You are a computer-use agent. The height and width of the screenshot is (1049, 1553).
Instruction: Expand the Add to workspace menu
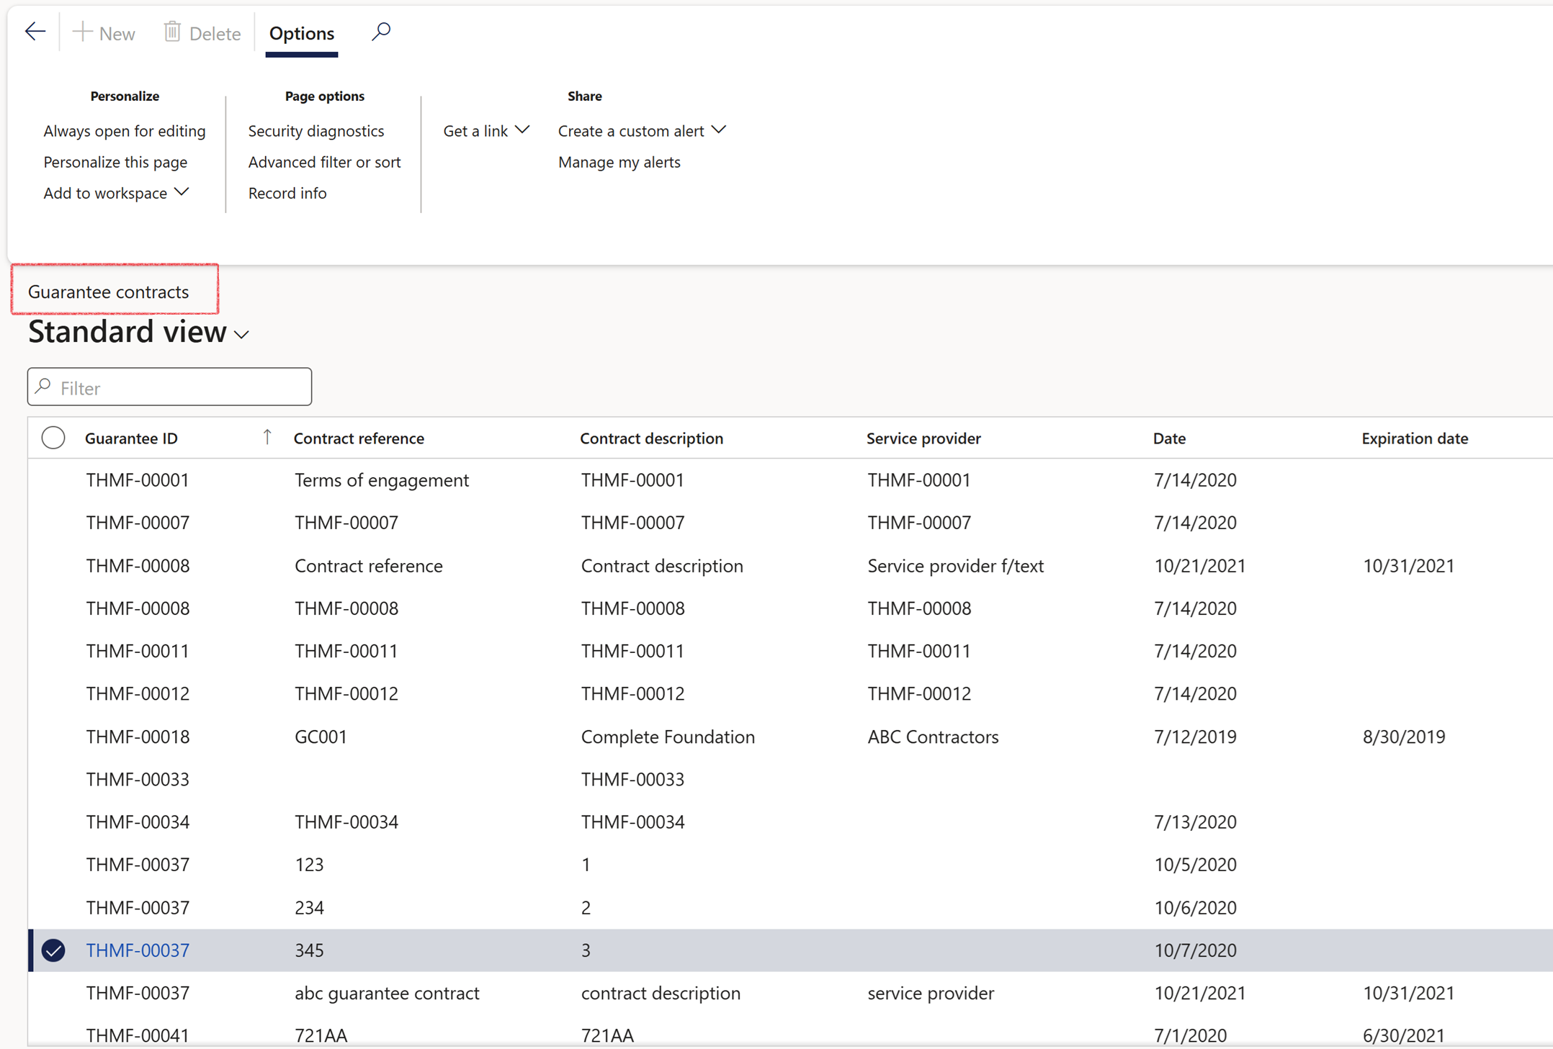115,193
